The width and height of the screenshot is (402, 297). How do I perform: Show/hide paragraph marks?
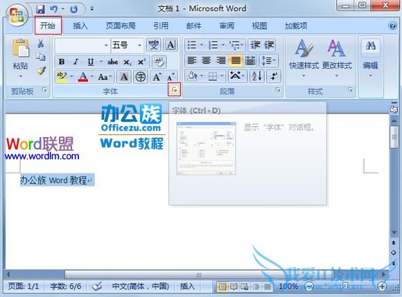274,76
